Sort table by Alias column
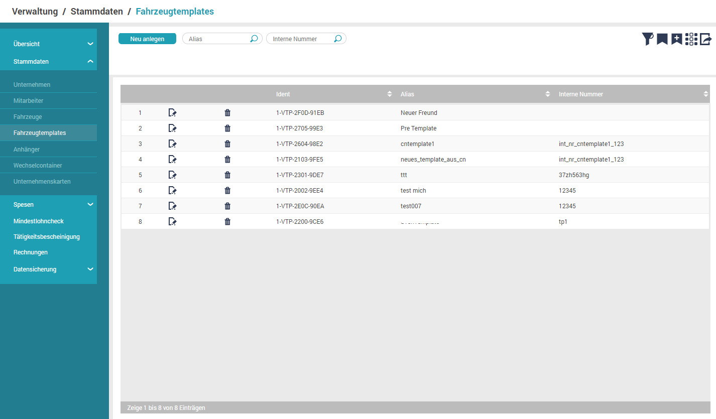 tap(547, 94)
